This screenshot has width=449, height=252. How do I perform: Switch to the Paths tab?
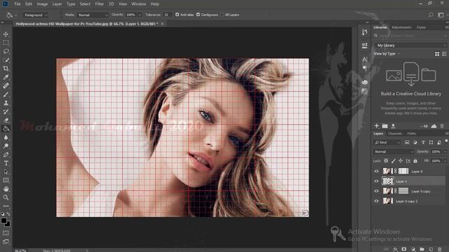click(x=412, y=134)
